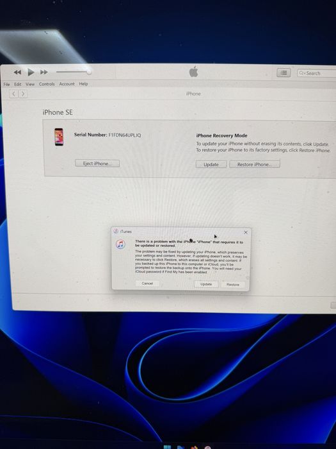336x449 pixels.
Task: Click the iPhone SE device thumbnail
Action: point(59,137)
